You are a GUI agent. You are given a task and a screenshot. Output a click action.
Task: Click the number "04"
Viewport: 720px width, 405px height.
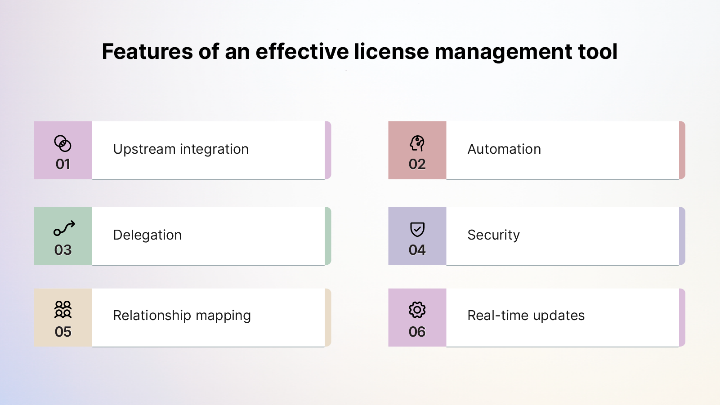(x=417, y=250)
